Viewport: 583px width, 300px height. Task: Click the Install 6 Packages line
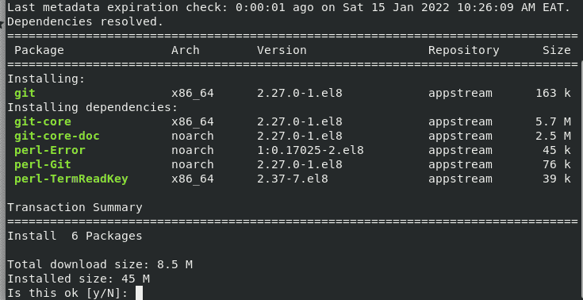click(x=75, y=236)
